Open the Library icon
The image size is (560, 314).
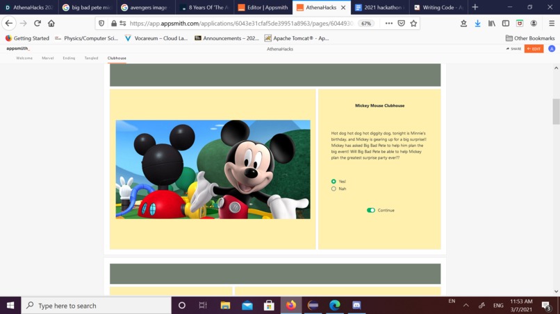(x=491, y=24)
